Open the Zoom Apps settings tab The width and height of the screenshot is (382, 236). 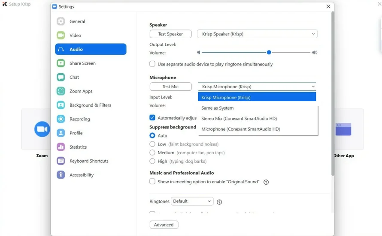pos(91,91)
